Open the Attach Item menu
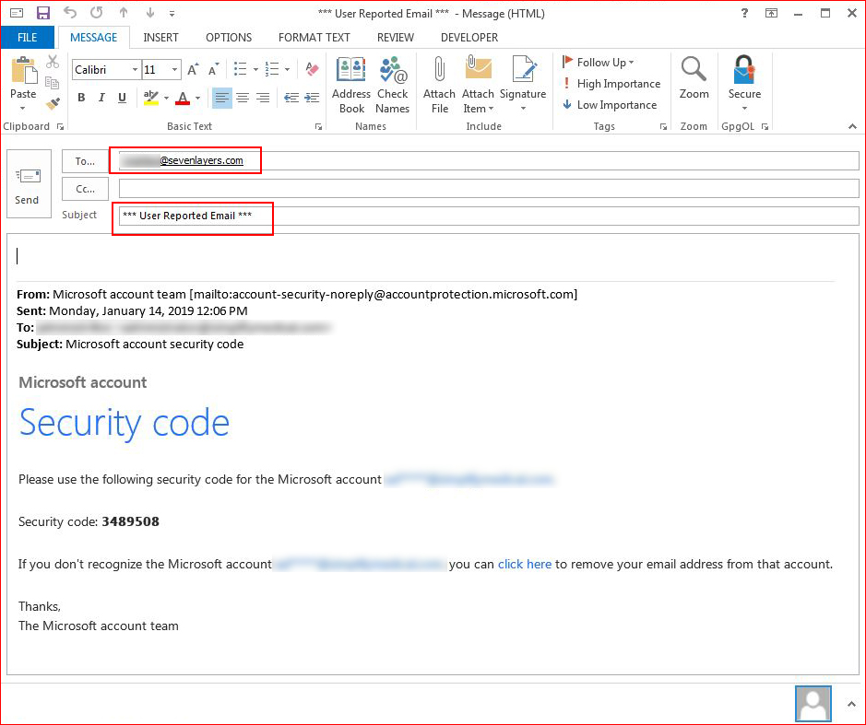This screenshot has width=866, height=725. click(478, 85)
